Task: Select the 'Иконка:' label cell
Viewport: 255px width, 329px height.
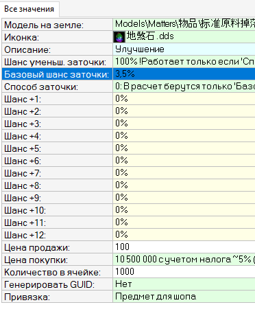Action: [57, 37]
